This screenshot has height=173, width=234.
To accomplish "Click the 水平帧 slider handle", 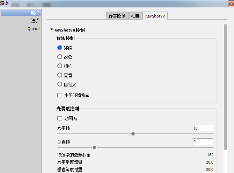I will [x=133, y=134].
